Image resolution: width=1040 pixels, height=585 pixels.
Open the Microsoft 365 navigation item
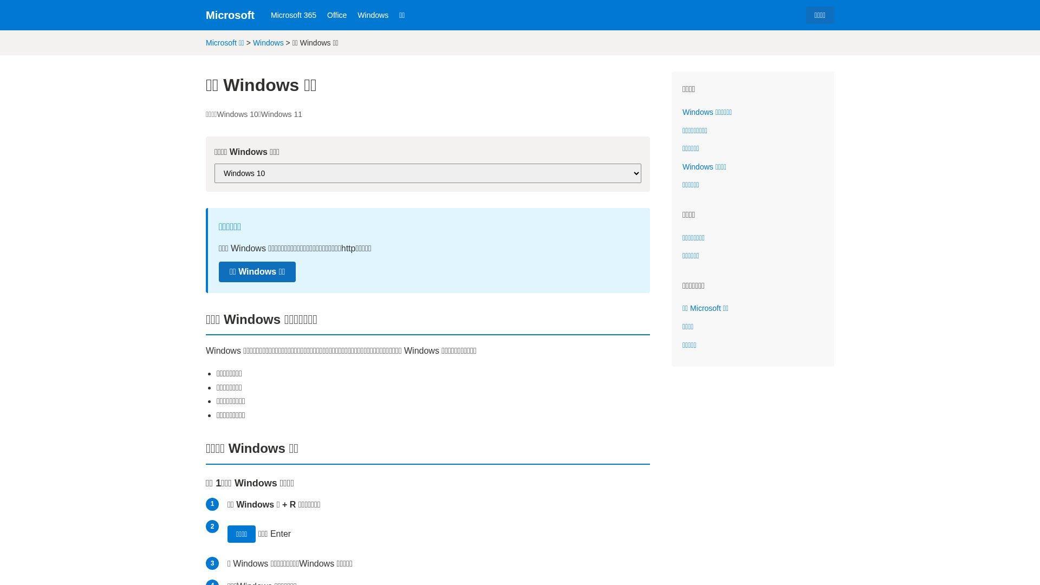[293, 15]
